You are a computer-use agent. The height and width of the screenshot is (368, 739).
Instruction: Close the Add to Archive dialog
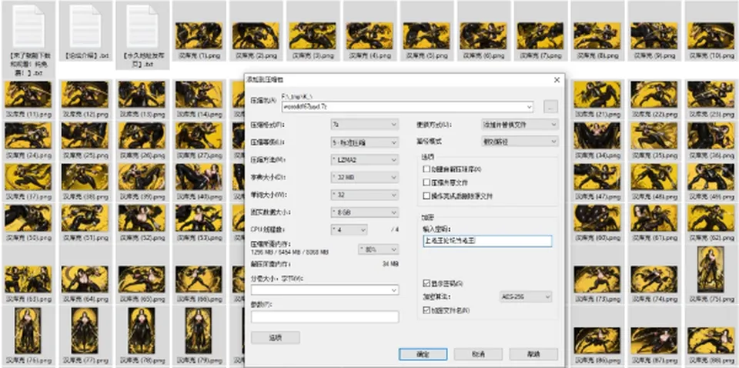[x=557, y=80]
